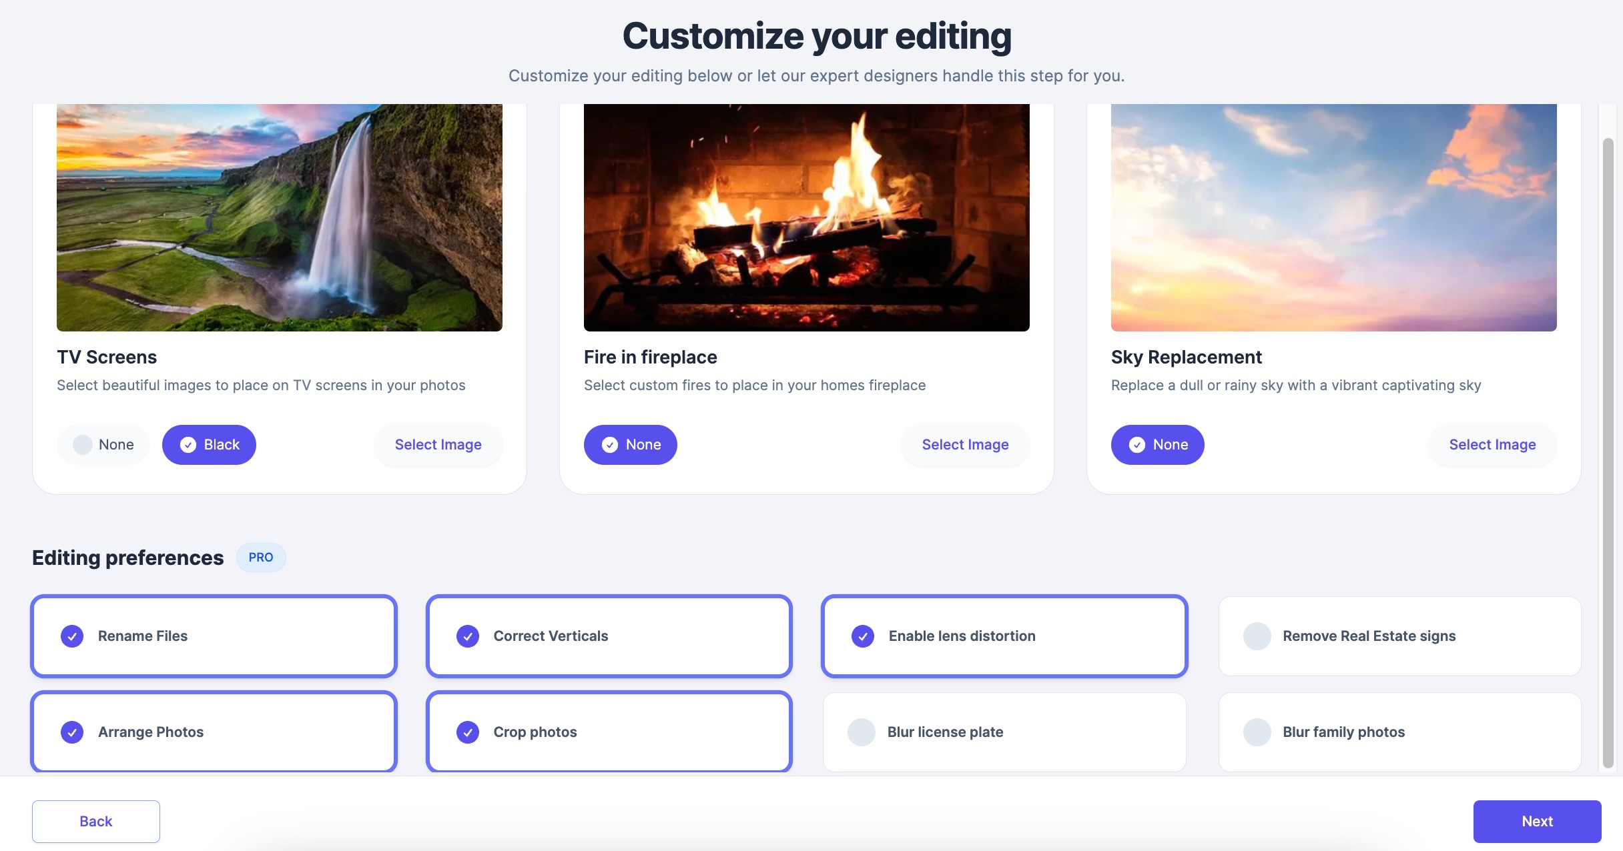Click the sunset sky replacement thumbnail

coord(1334,217)
